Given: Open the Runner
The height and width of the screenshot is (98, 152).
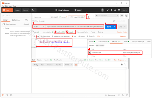Looking at the screenshot, I should (26, 10).
